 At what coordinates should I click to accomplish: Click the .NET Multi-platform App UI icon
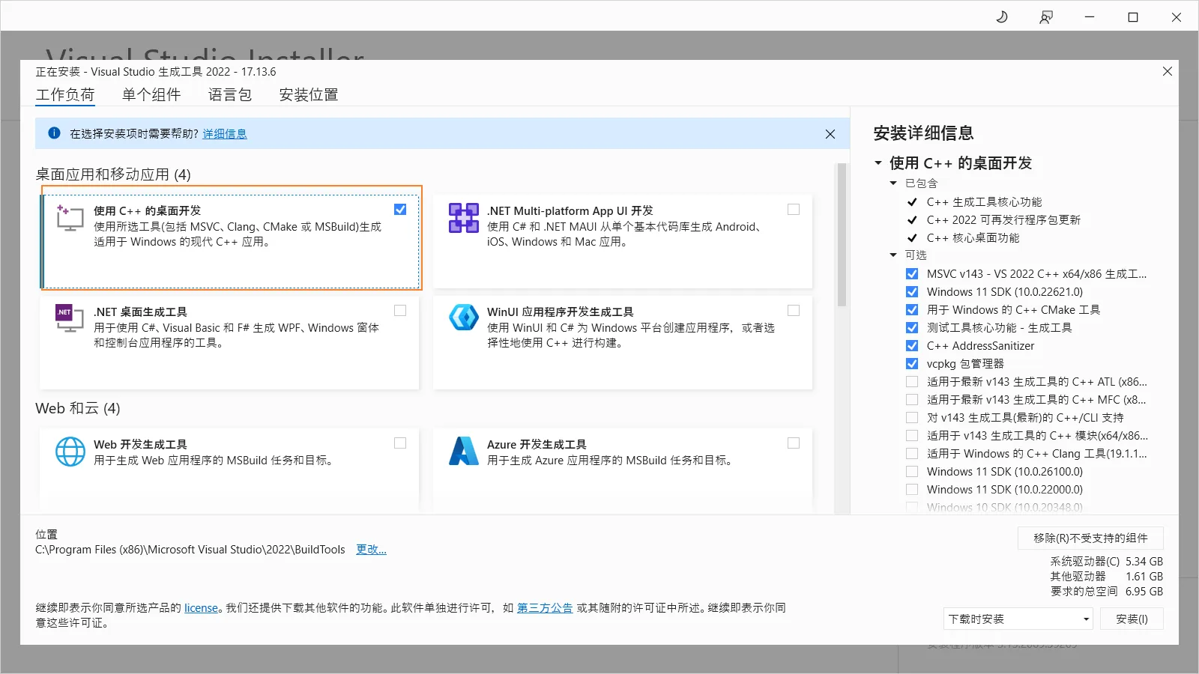pyautogui.click(x=463, y=218)
